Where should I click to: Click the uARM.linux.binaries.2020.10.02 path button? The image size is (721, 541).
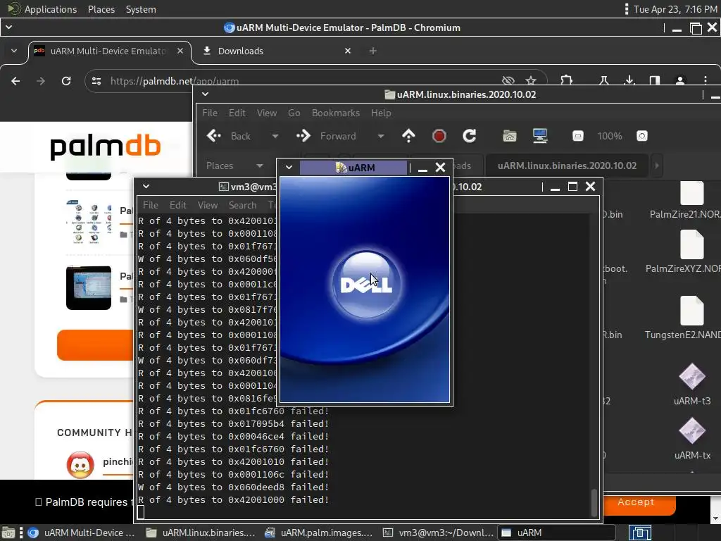click(x=567, y=166)
